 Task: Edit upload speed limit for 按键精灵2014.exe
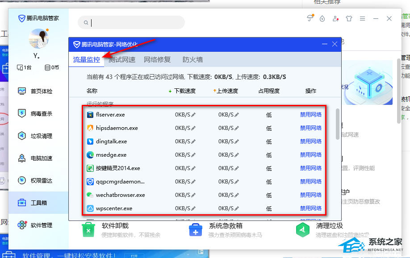[x=237, y=168]
